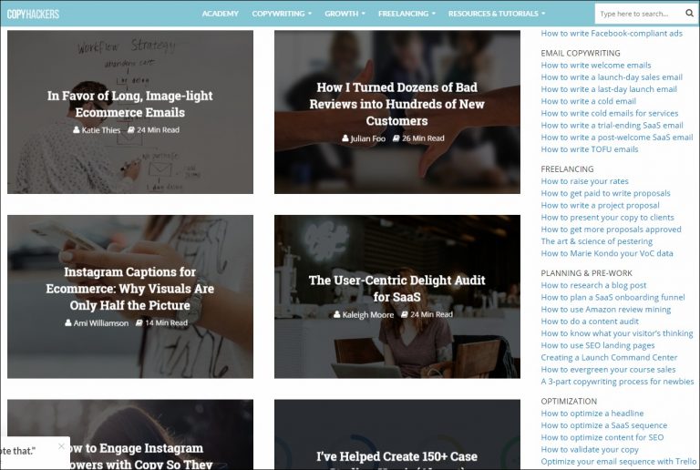Type in the search input field
The width and height of the screenshot is (700, 470).
[638, 14]
